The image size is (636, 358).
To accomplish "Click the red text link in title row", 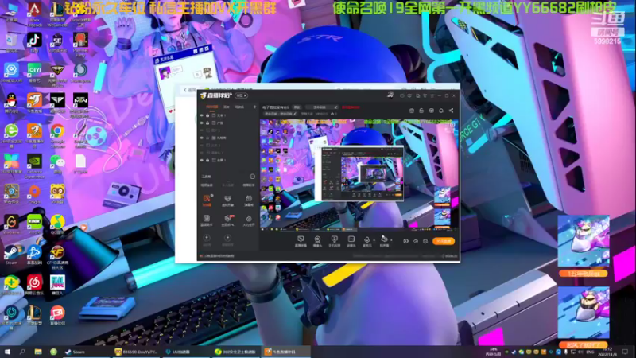I will point(351,107).
